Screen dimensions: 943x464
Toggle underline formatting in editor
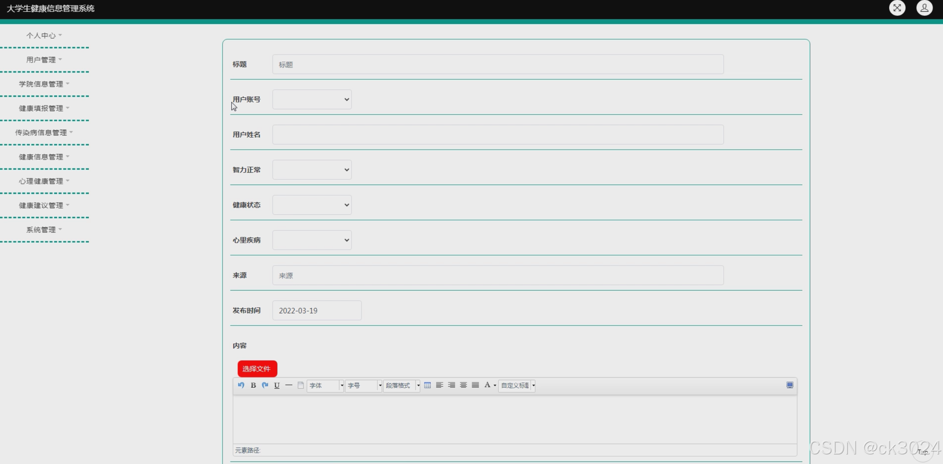[x=277, y=385]
